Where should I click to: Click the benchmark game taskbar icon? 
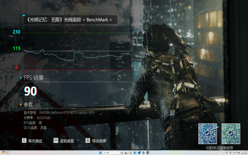(148, 153)
